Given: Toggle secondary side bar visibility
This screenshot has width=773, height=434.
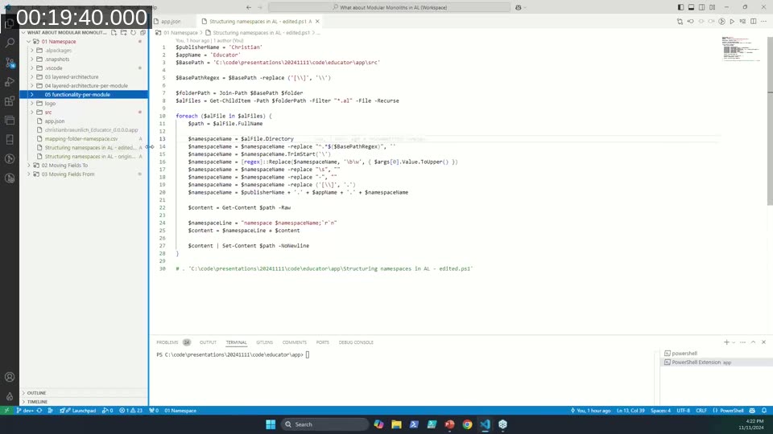Looking at the screenshot, I should coord(701,7).
